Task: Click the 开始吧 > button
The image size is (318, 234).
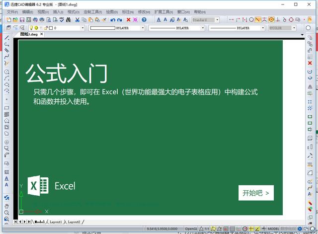Action: pyautogui.click(x=256, y=193)
